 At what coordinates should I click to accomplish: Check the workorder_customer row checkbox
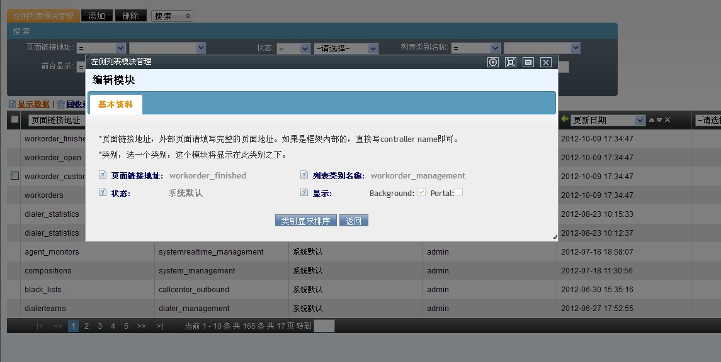click(15, 176)
